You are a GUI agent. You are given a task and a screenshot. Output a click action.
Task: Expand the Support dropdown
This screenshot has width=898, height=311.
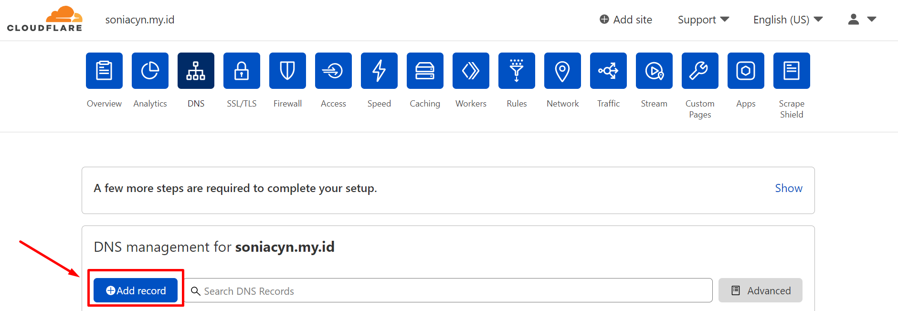(703, 20)
